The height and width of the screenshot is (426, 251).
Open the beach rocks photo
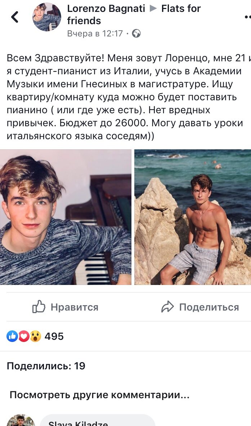coord(193,217)
